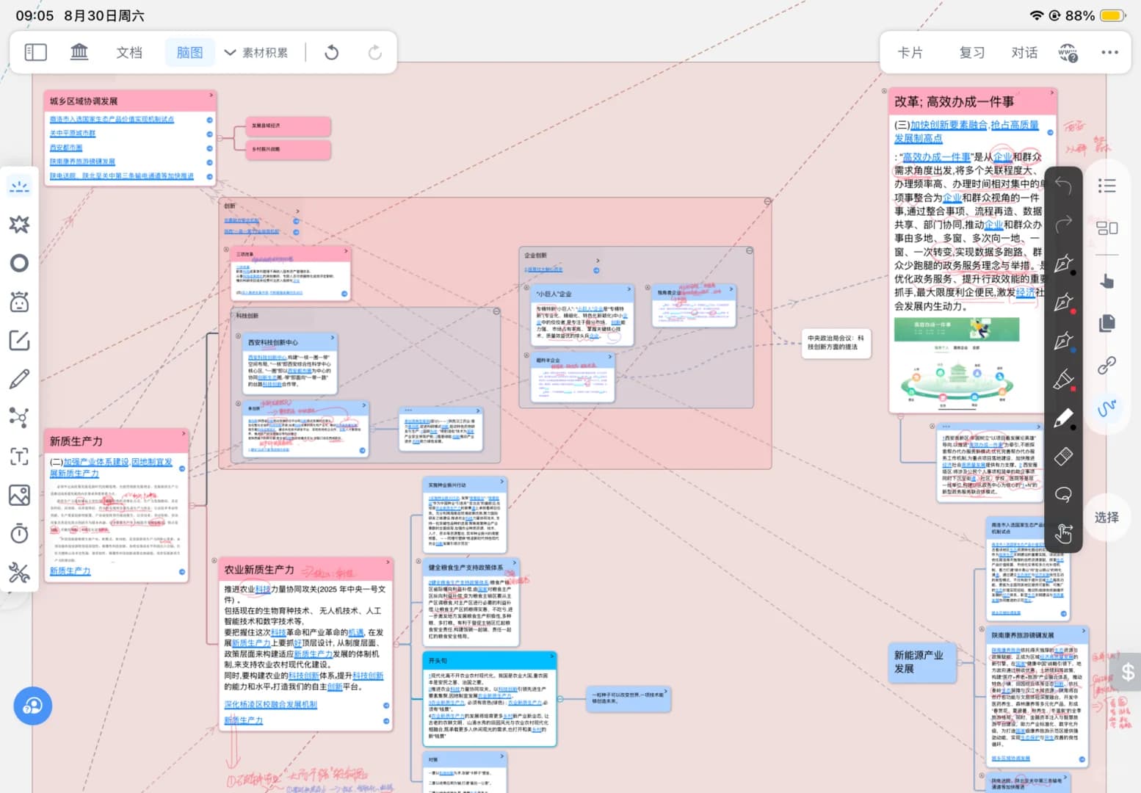Screen dimensions: 1141x793
Task: Switch to the 复习 tab
Action: (971, 52)
